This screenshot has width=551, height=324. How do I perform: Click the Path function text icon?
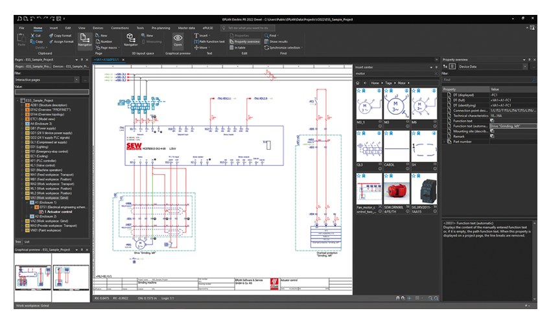[196, 41]
